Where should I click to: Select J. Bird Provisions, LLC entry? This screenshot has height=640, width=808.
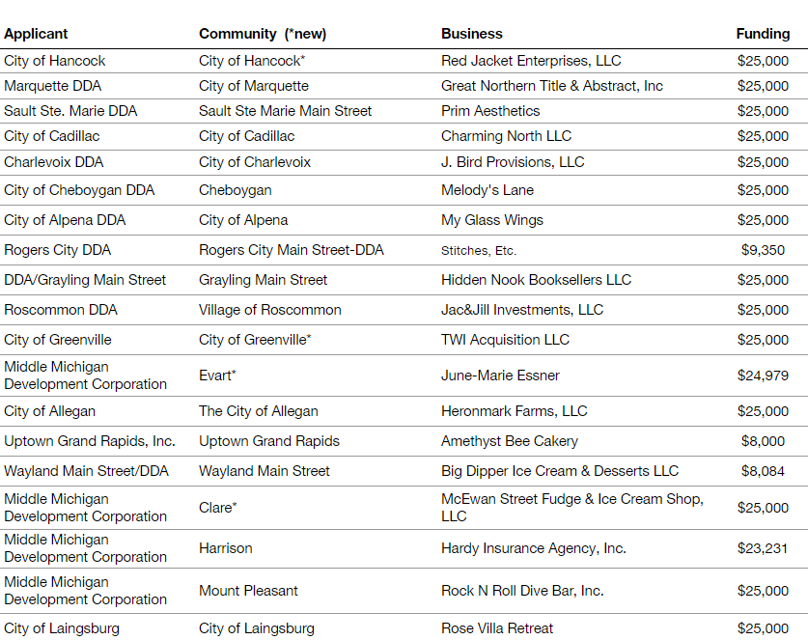click(x=513, y=162)
